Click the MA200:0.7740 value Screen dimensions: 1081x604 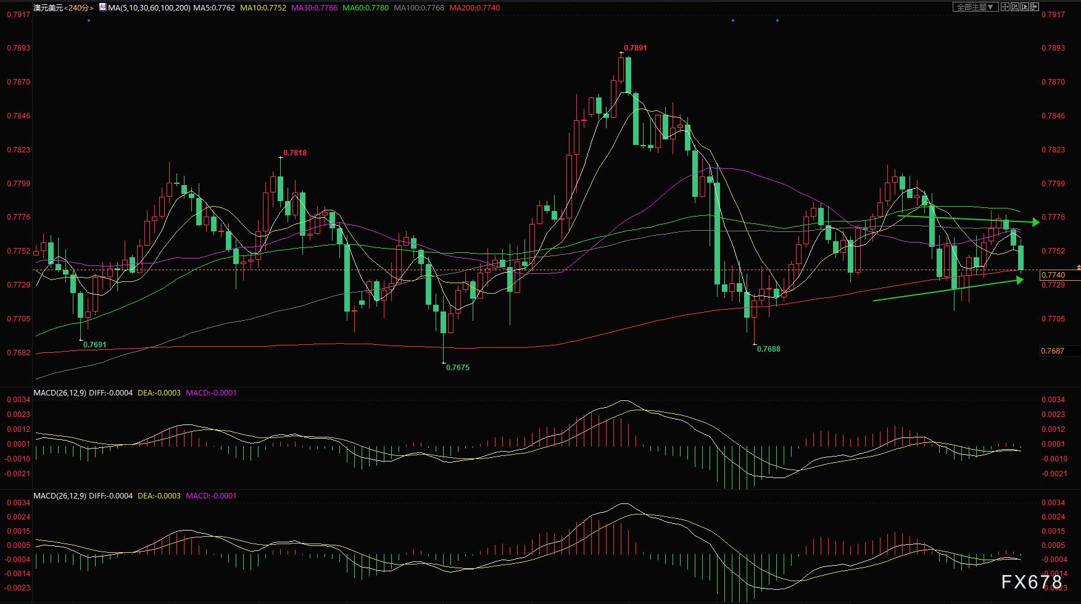(x=474, y=8)
